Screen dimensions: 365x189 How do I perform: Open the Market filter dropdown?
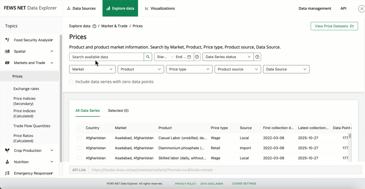(92, 69)
